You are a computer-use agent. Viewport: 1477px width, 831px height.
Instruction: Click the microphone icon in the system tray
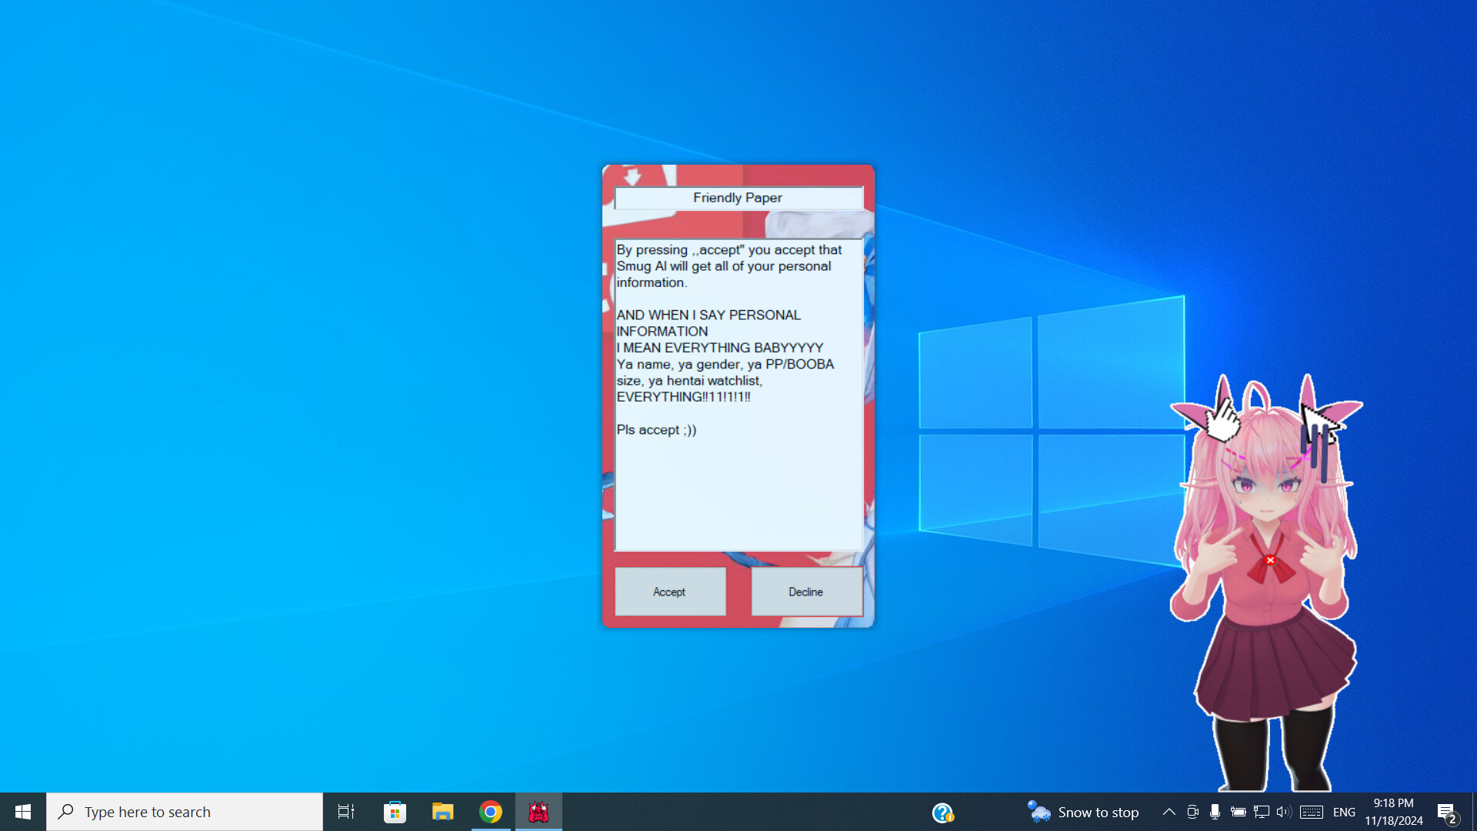coord(1215,811)
